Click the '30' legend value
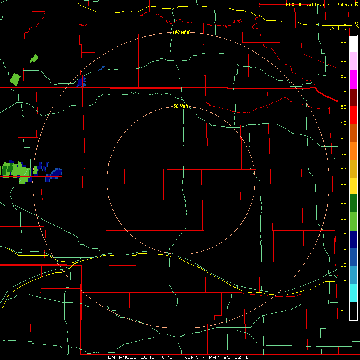The image size is (360, 360). coord(344,186)
